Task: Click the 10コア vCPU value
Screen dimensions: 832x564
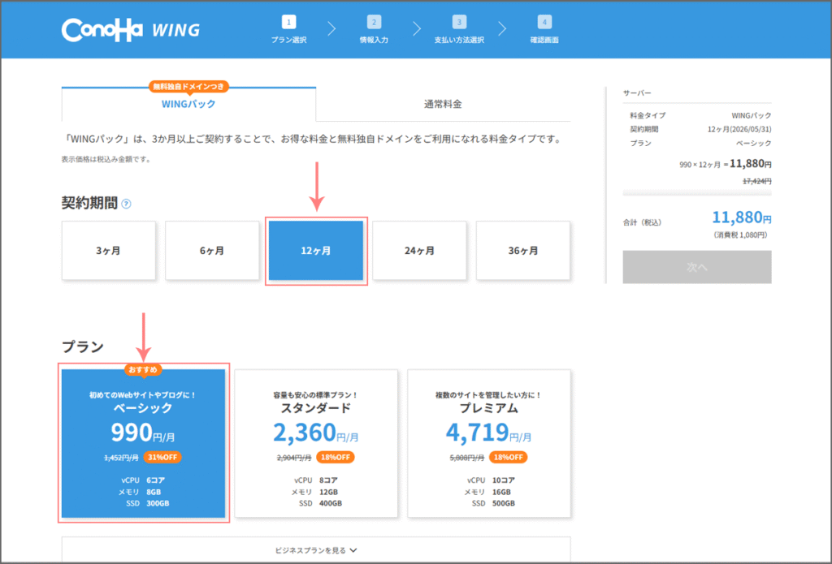Action: 504,480
